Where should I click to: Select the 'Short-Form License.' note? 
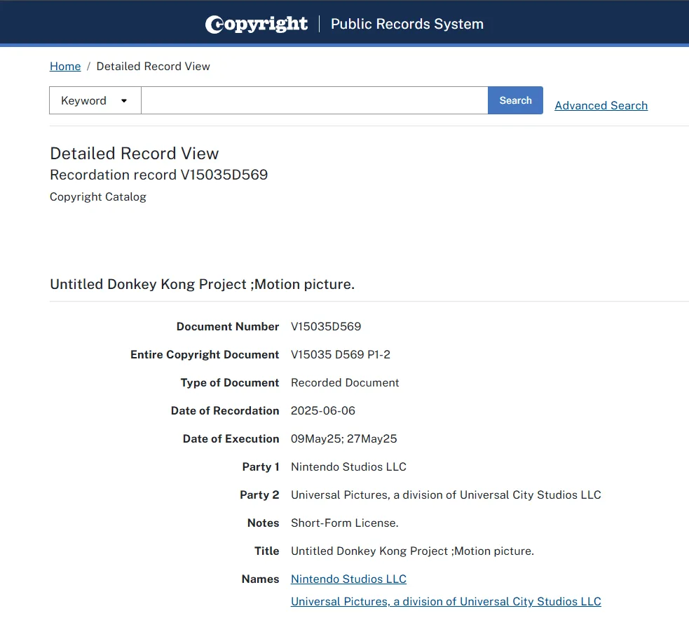345,523
